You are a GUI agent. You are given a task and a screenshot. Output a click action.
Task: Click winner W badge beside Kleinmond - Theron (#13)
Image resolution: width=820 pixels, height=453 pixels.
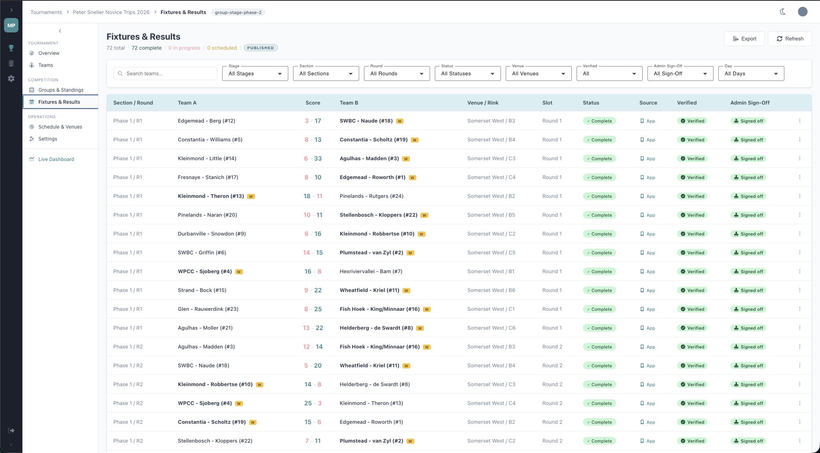point(251,197)
